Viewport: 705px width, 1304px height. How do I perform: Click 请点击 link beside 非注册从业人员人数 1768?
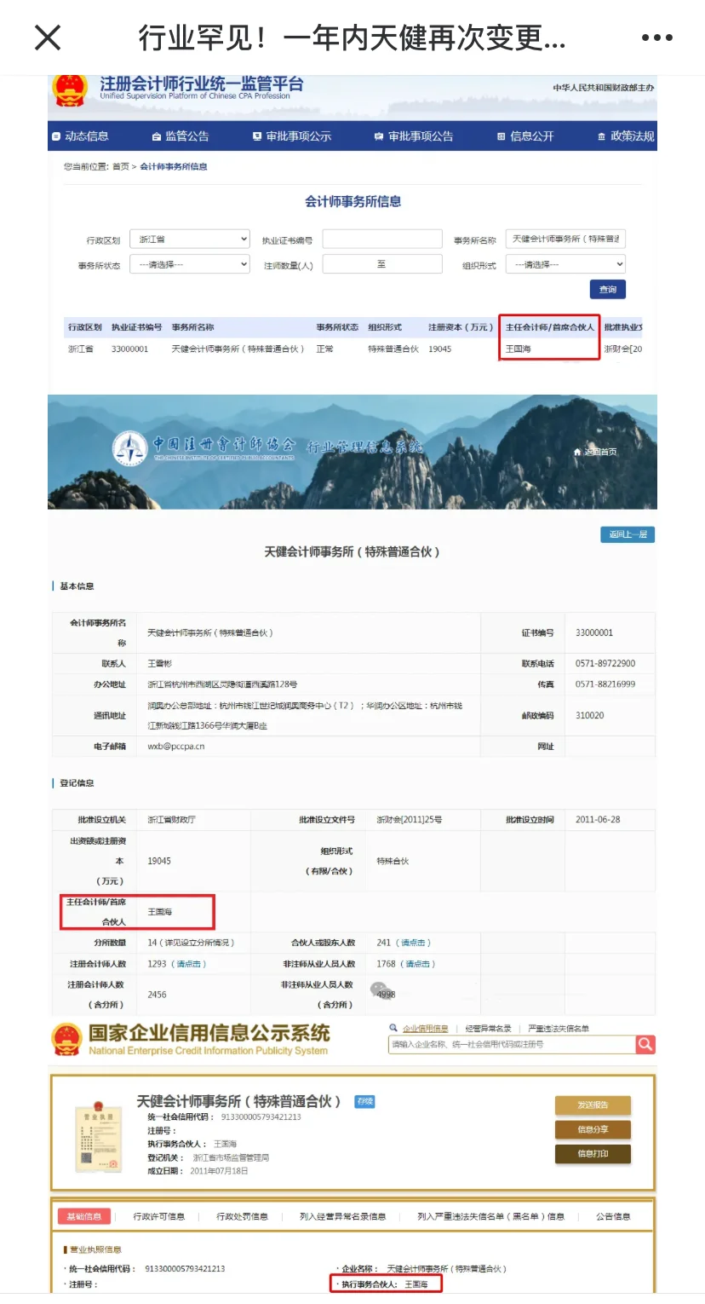point(417,964)
